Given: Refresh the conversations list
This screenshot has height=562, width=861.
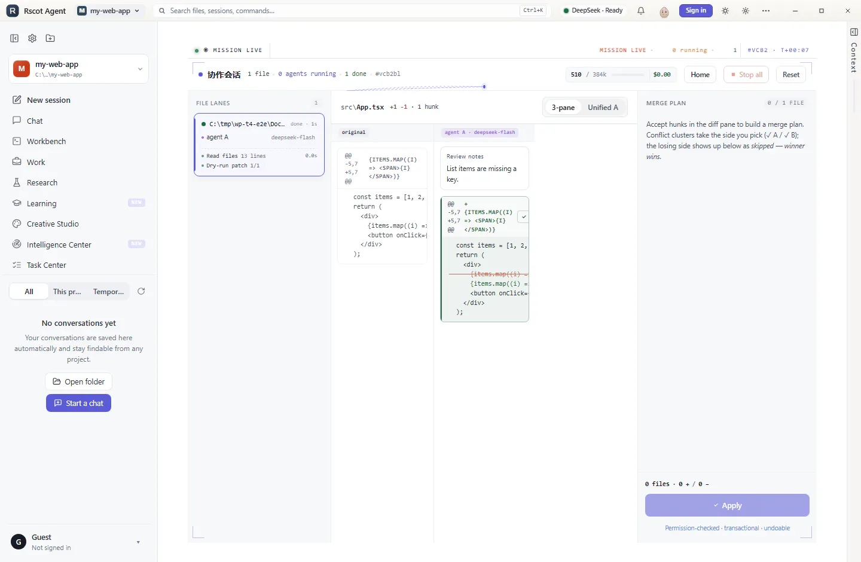Looking at the screenshot, I should 141,291.
